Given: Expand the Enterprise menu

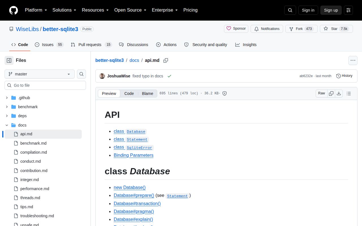Looking at the screenshot, I should pos(165,10).
